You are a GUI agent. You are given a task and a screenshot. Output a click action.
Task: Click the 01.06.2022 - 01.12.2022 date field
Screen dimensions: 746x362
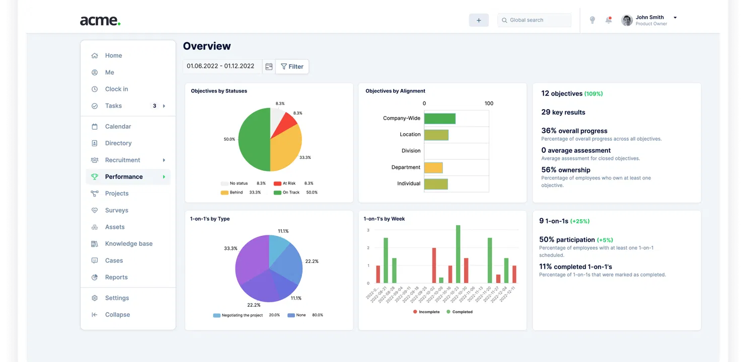pyautogui.click(x=222, y=66)
